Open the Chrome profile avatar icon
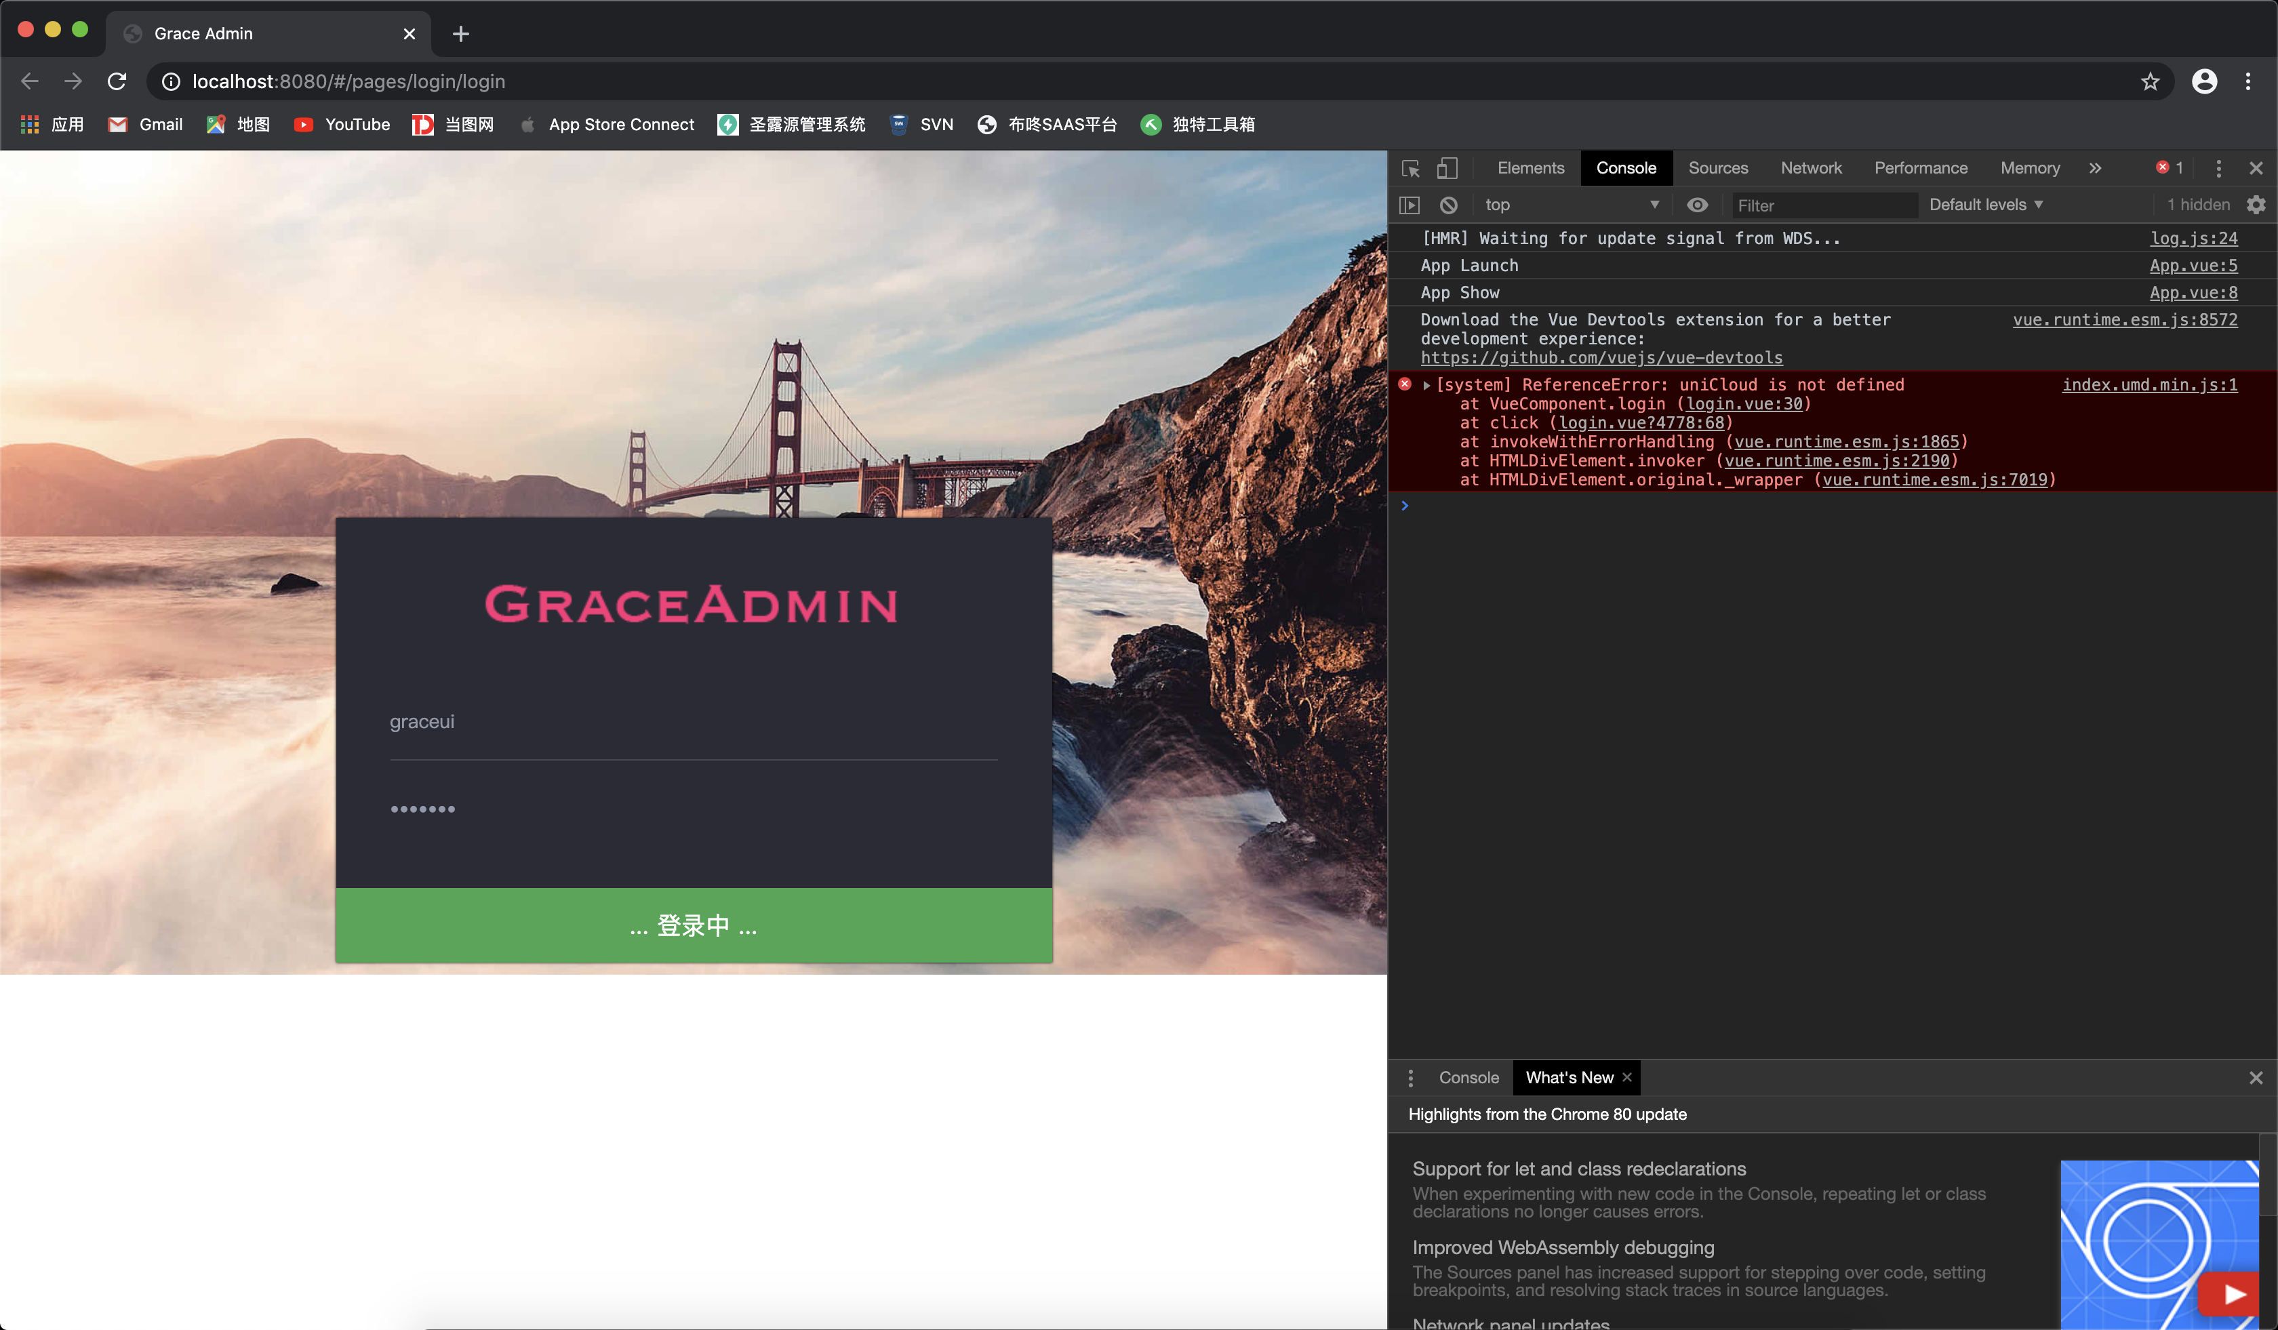Image resolution: width=2278 pixels, height=1330 pixels. (2204, 81)
